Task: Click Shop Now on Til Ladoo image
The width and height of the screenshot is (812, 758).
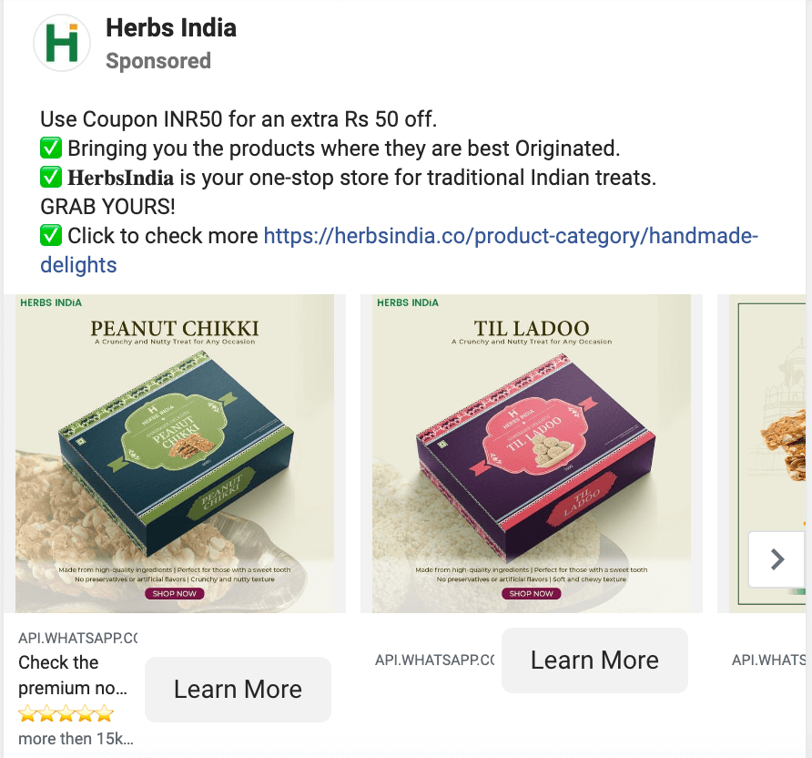Action: 532,593
